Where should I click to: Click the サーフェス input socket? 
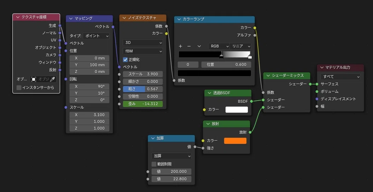pyautogui.click(x=317, y=84)
